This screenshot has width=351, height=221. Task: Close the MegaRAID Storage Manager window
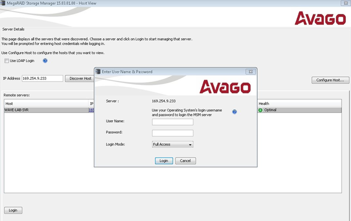point(346,3)
